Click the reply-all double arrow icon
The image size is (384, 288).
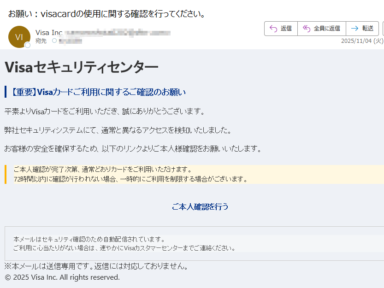coord(306,28)
